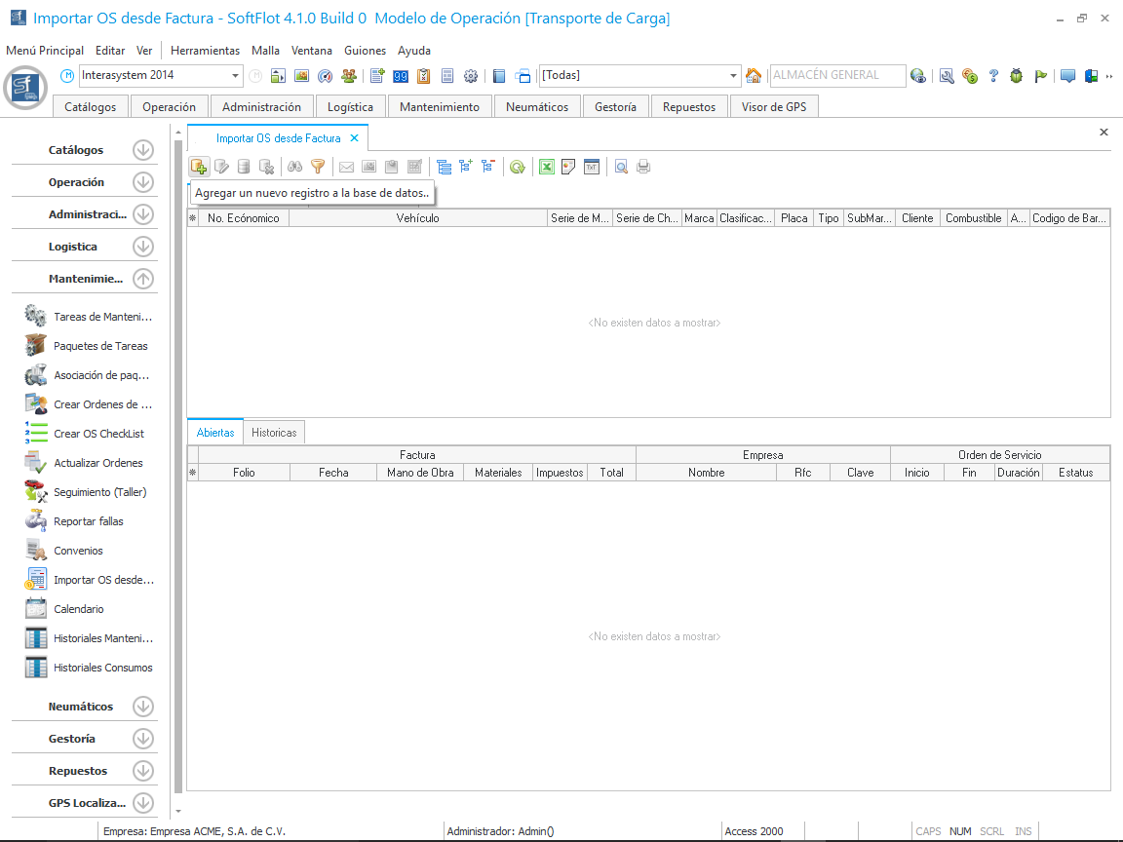
Task: Select the Visor de GPS ribbon tab
Action: (x=773, y=107)
